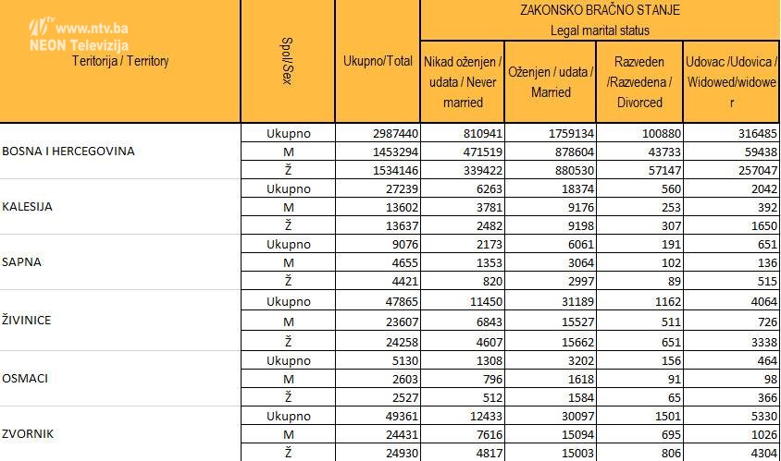This screenshot has width=781, height=461.
Task: Select the Spol/Sex column header
Action: pyautogui.click(x=287, y=62)
